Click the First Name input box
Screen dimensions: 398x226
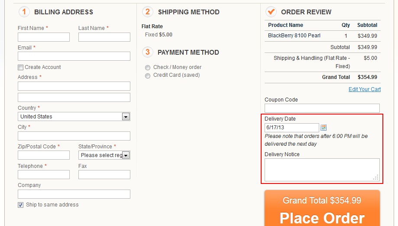[x=44, y=37]
